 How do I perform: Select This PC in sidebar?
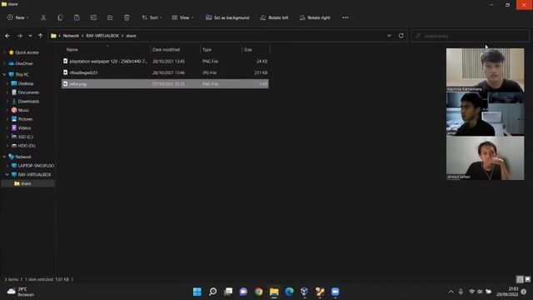22,74
